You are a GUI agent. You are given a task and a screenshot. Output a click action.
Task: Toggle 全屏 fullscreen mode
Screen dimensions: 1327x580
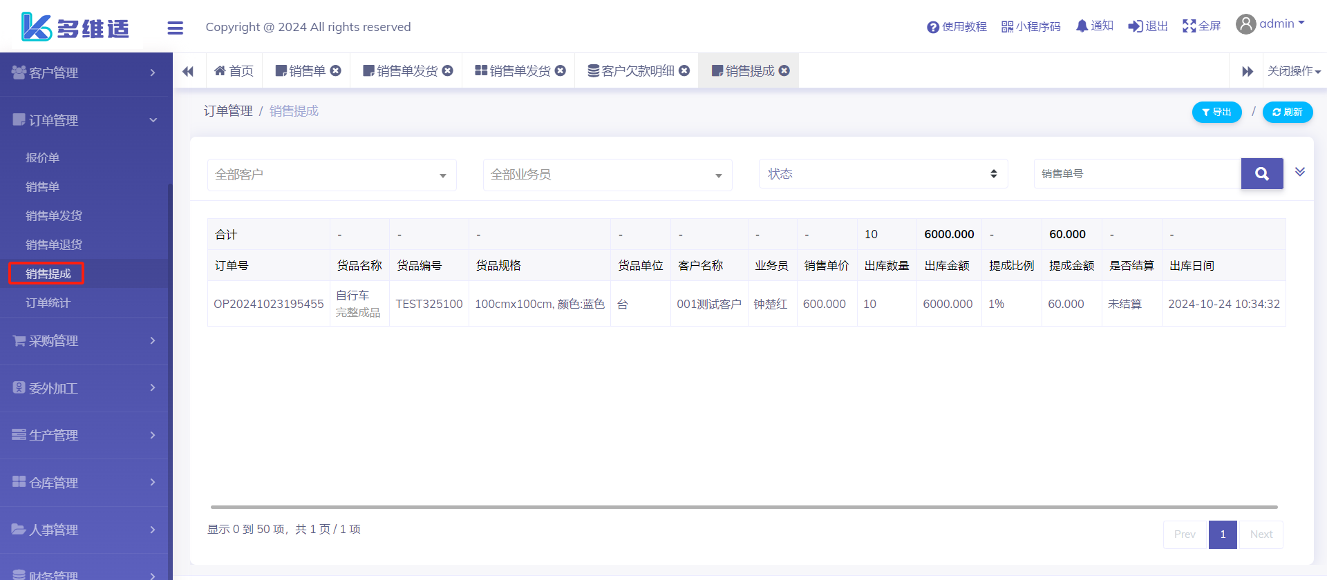point(1189,26)
